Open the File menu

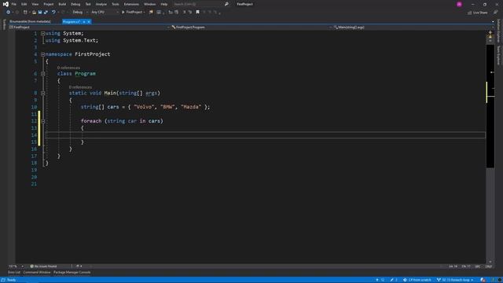(x=14, y=4)
